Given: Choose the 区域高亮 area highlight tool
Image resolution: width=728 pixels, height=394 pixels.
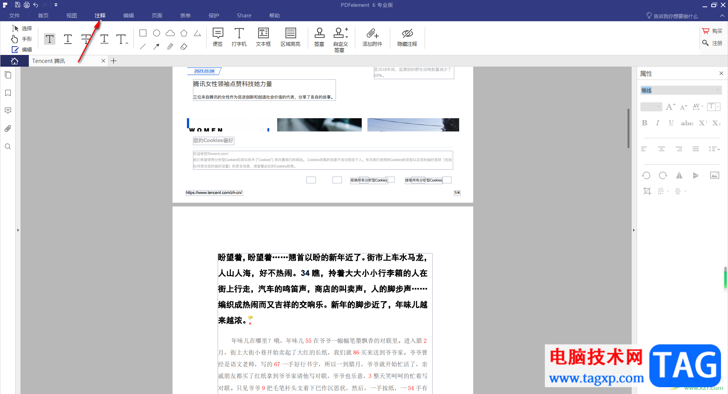Looking at the screenshot, I should point(290,37).
